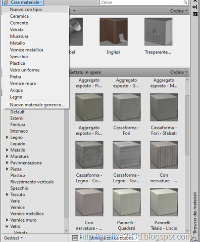Select the Pannelli - Telaio - Liscio thumbnail
The width and height of the screenshot is (200, 242).
click(x=164, y=202)
